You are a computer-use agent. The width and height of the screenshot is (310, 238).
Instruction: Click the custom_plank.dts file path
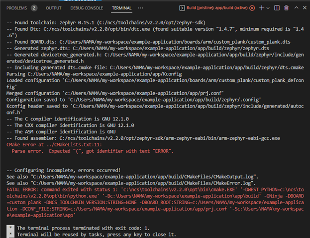[175, 42]
